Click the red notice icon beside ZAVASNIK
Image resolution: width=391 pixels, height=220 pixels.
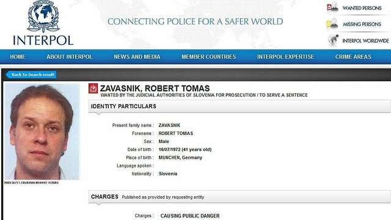[93, 88]
